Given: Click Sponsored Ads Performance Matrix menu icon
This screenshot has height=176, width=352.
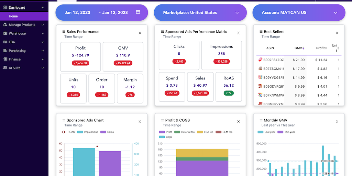Looking at the screenshot, I should [x=162, y=32].
